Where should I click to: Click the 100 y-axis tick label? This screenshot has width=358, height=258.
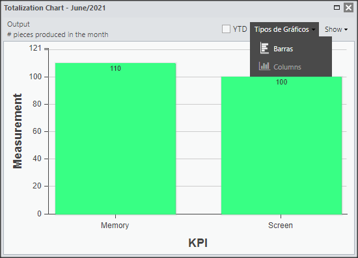click(35, 77)
